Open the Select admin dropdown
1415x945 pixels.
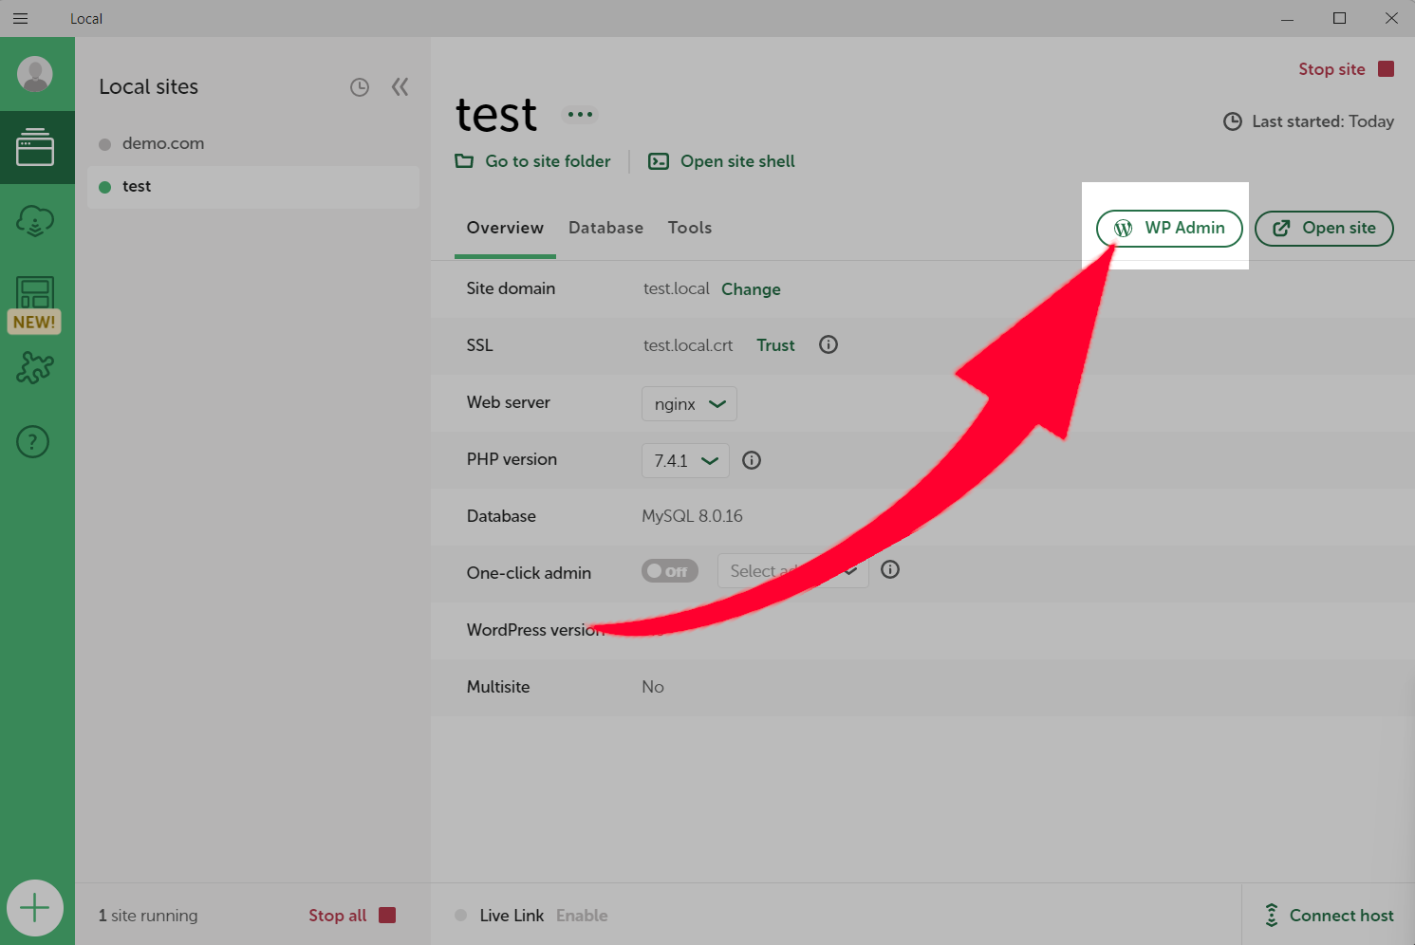click(x=793, y=570)
